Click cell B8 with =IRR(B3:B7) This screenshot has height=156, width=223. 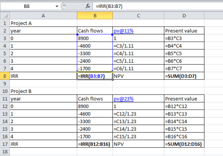click(95, 76)
